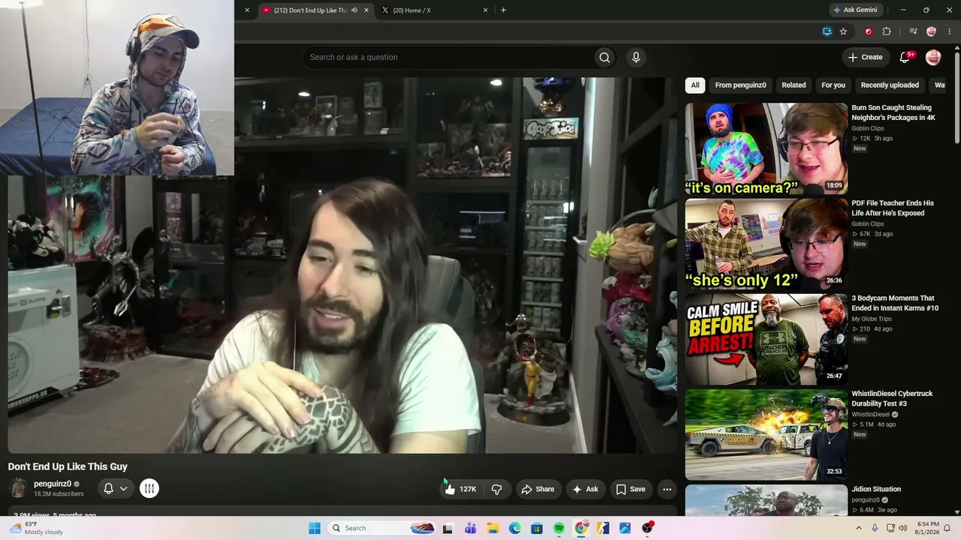Open the more actions three-dot menu below video

tap(667, 489)
